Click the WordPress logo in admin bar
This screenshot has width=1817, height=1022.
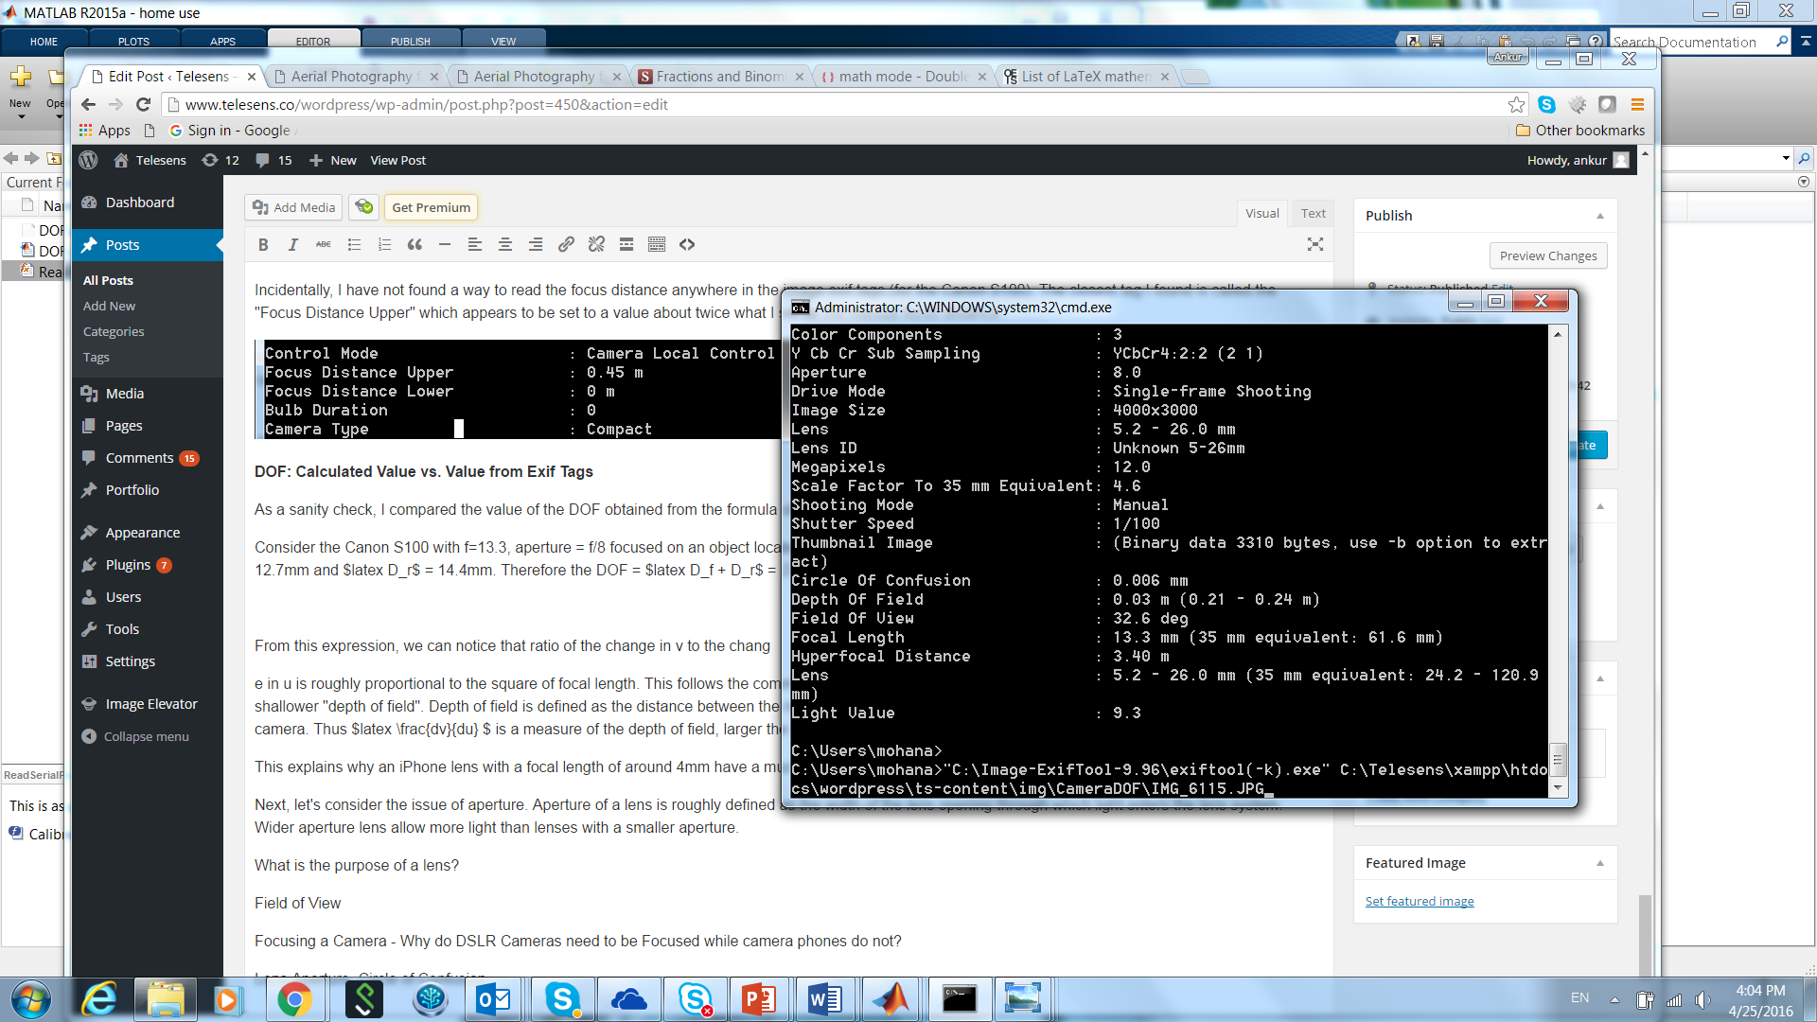tap(89, 160)
